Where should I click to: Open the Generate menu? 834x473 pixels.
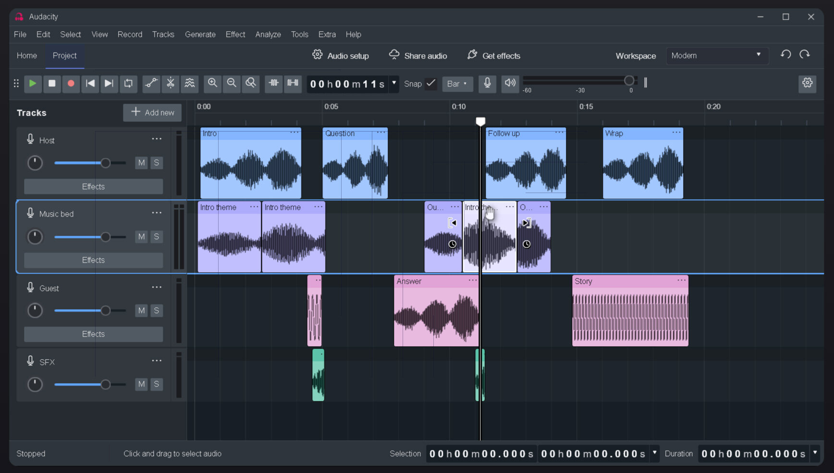(200, 35)
